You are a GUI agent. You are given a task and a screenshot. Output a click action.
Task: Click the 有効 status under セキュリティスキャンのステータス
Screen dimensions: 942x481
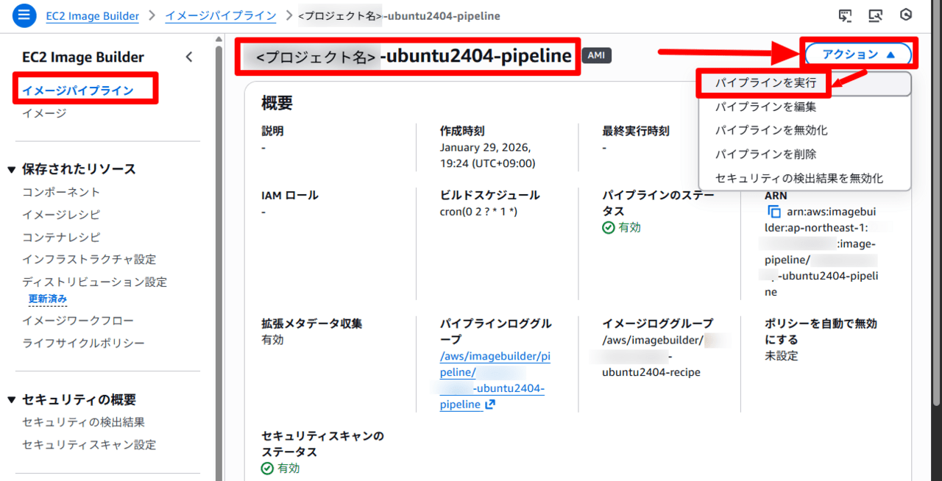coord(280,468)
